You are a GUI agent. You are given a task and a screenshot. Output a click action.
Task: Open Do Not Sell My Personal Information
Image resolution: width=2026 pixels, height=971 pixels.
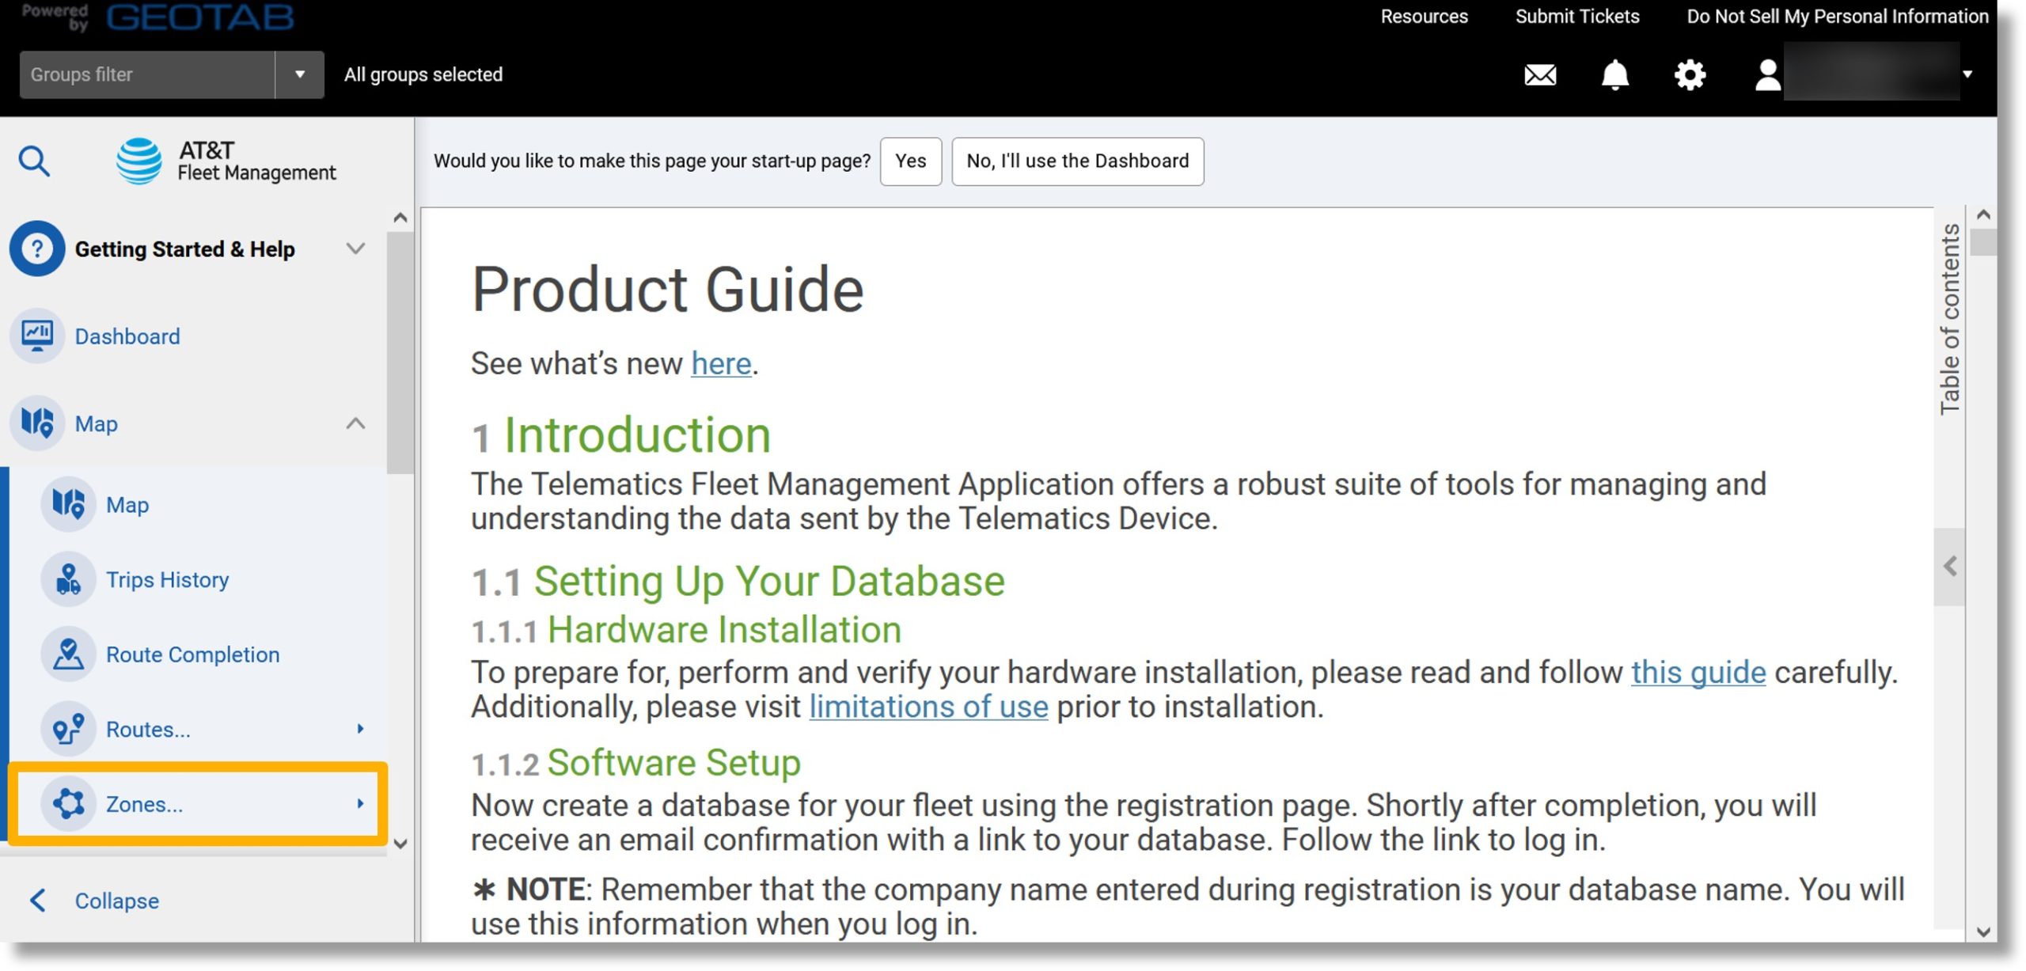1837,17
